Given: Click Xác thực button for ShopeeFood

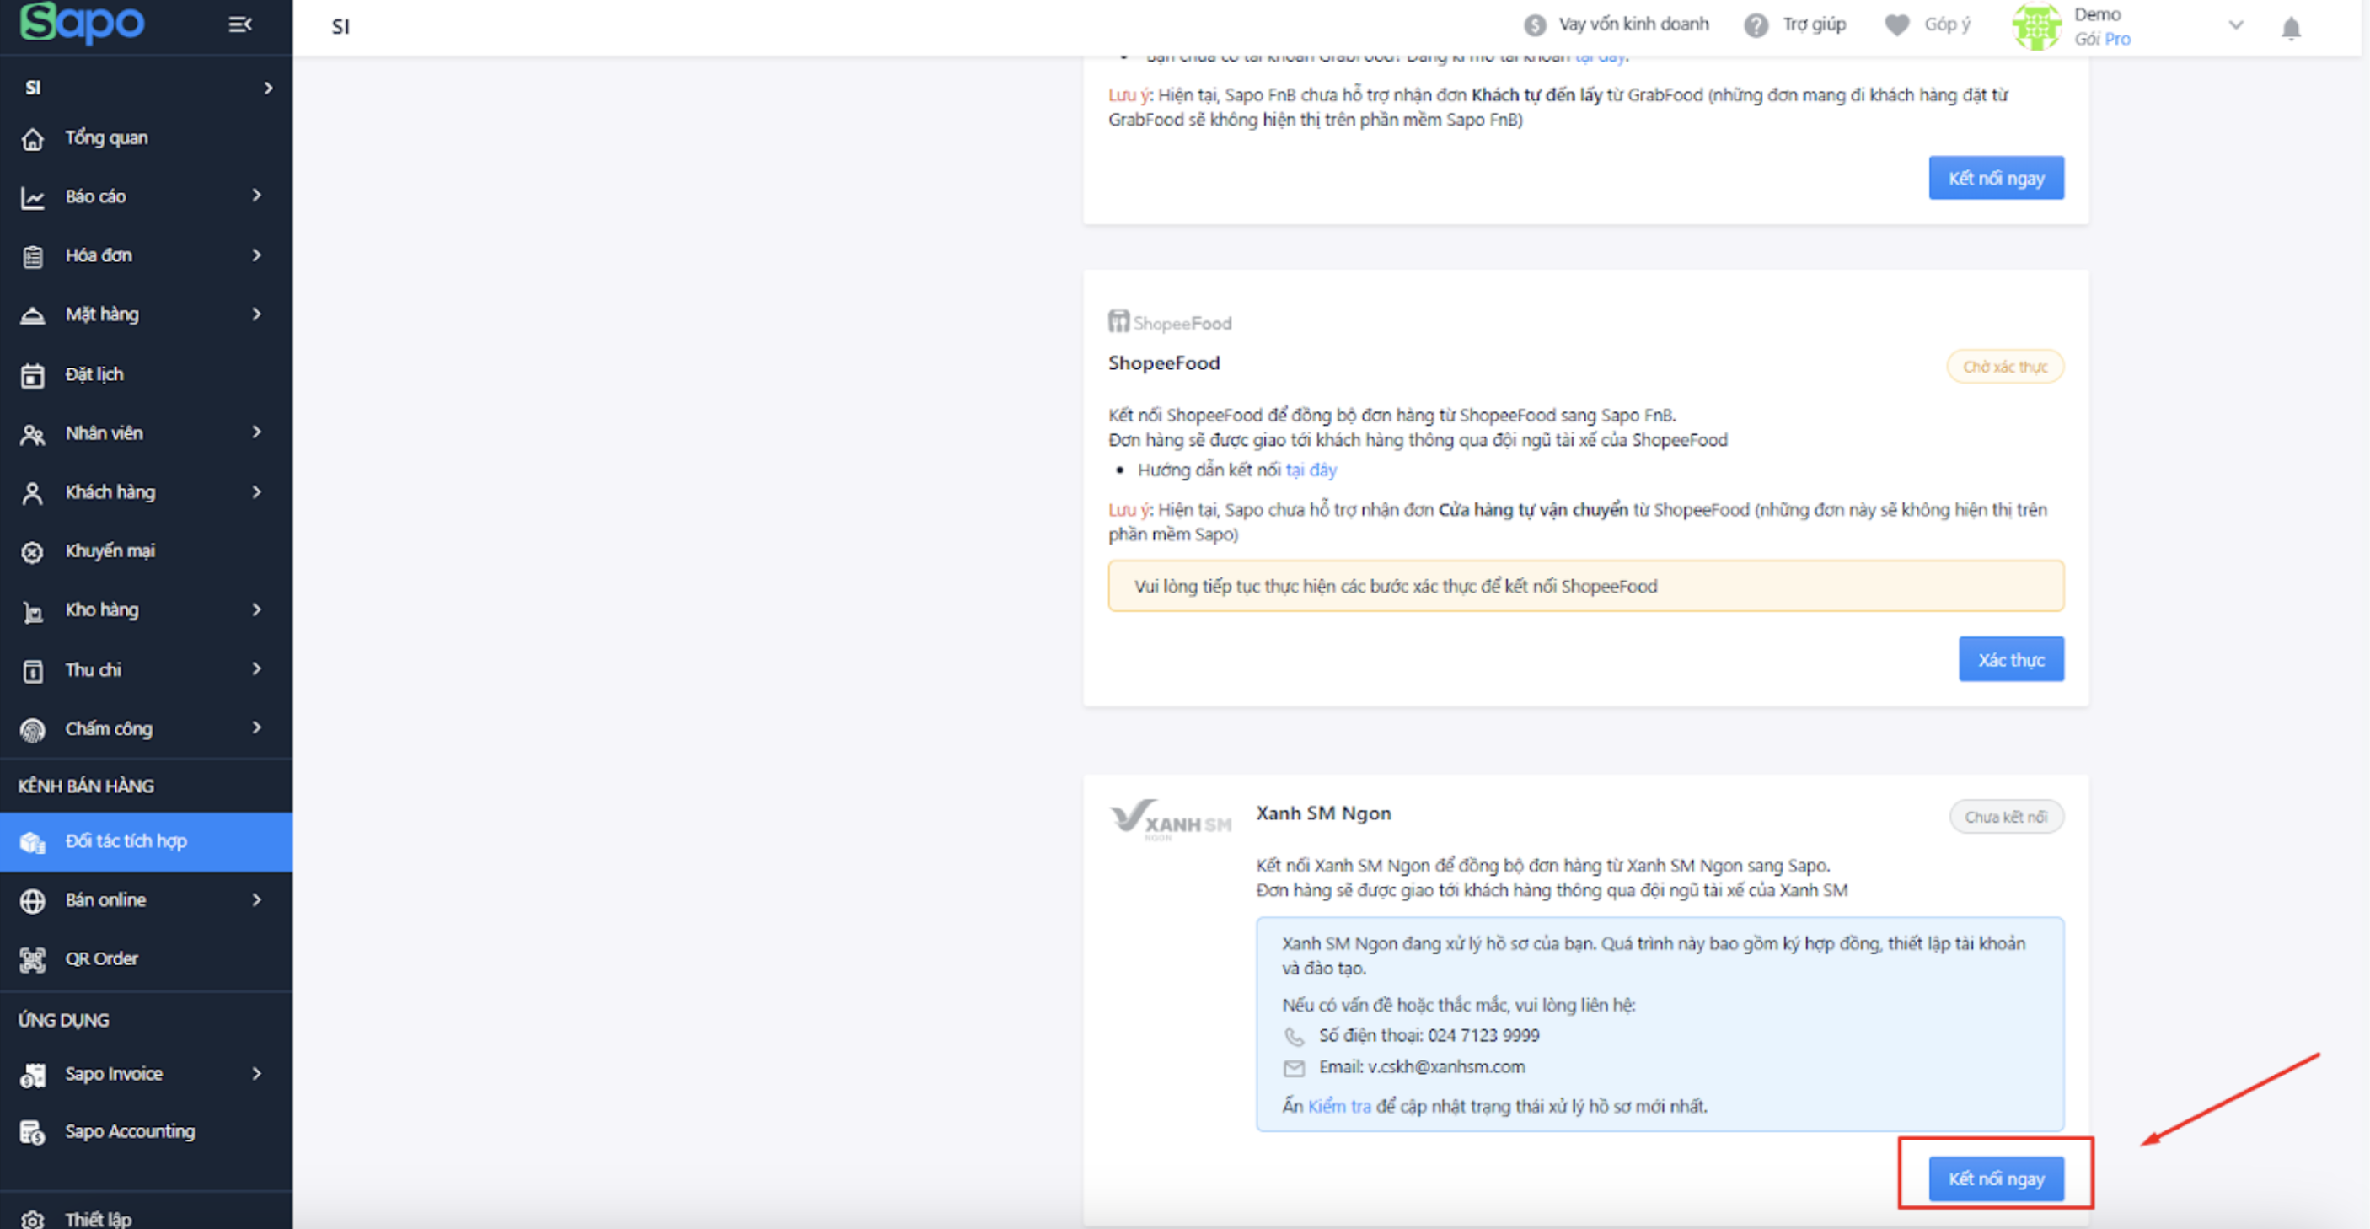Looking at the screenshot, I should pos(2010,659).
